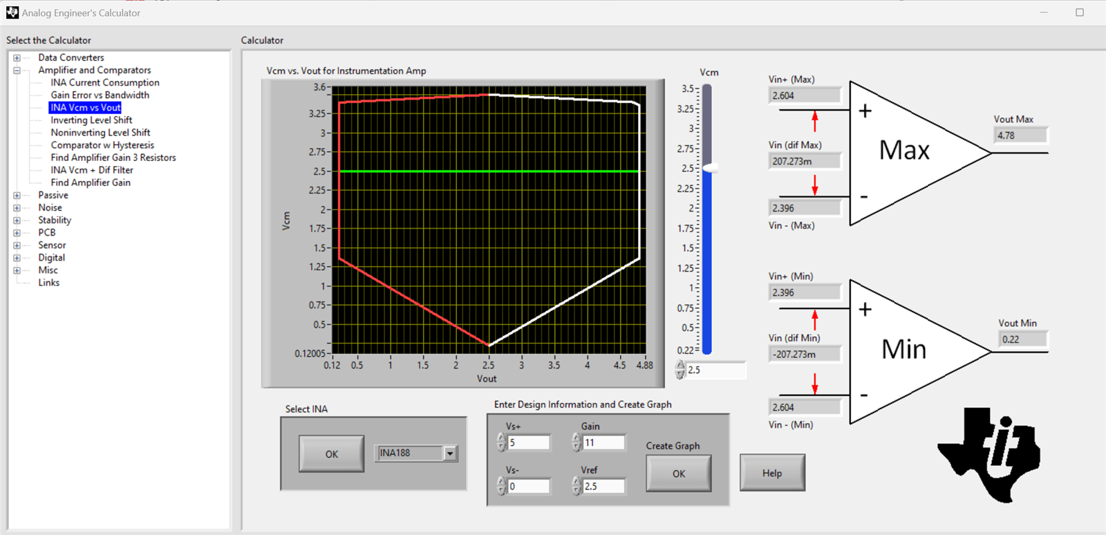Click the Vin+ (Min) value 2.396
The height and width of the screenshot is (535, 1106).
click(x=805, y=292)
